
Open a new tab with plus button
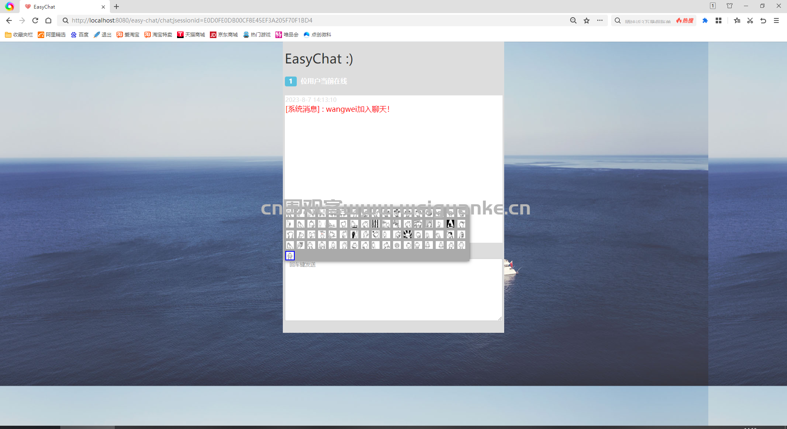pos(116,7)
